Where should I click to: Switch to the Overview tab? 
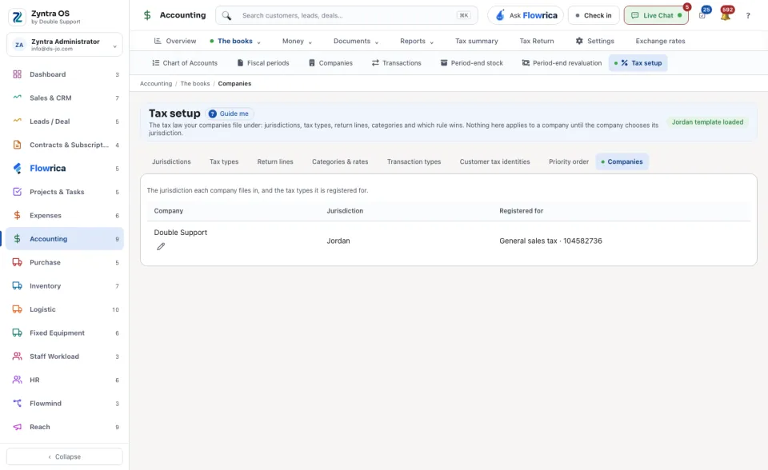point(175,41)
